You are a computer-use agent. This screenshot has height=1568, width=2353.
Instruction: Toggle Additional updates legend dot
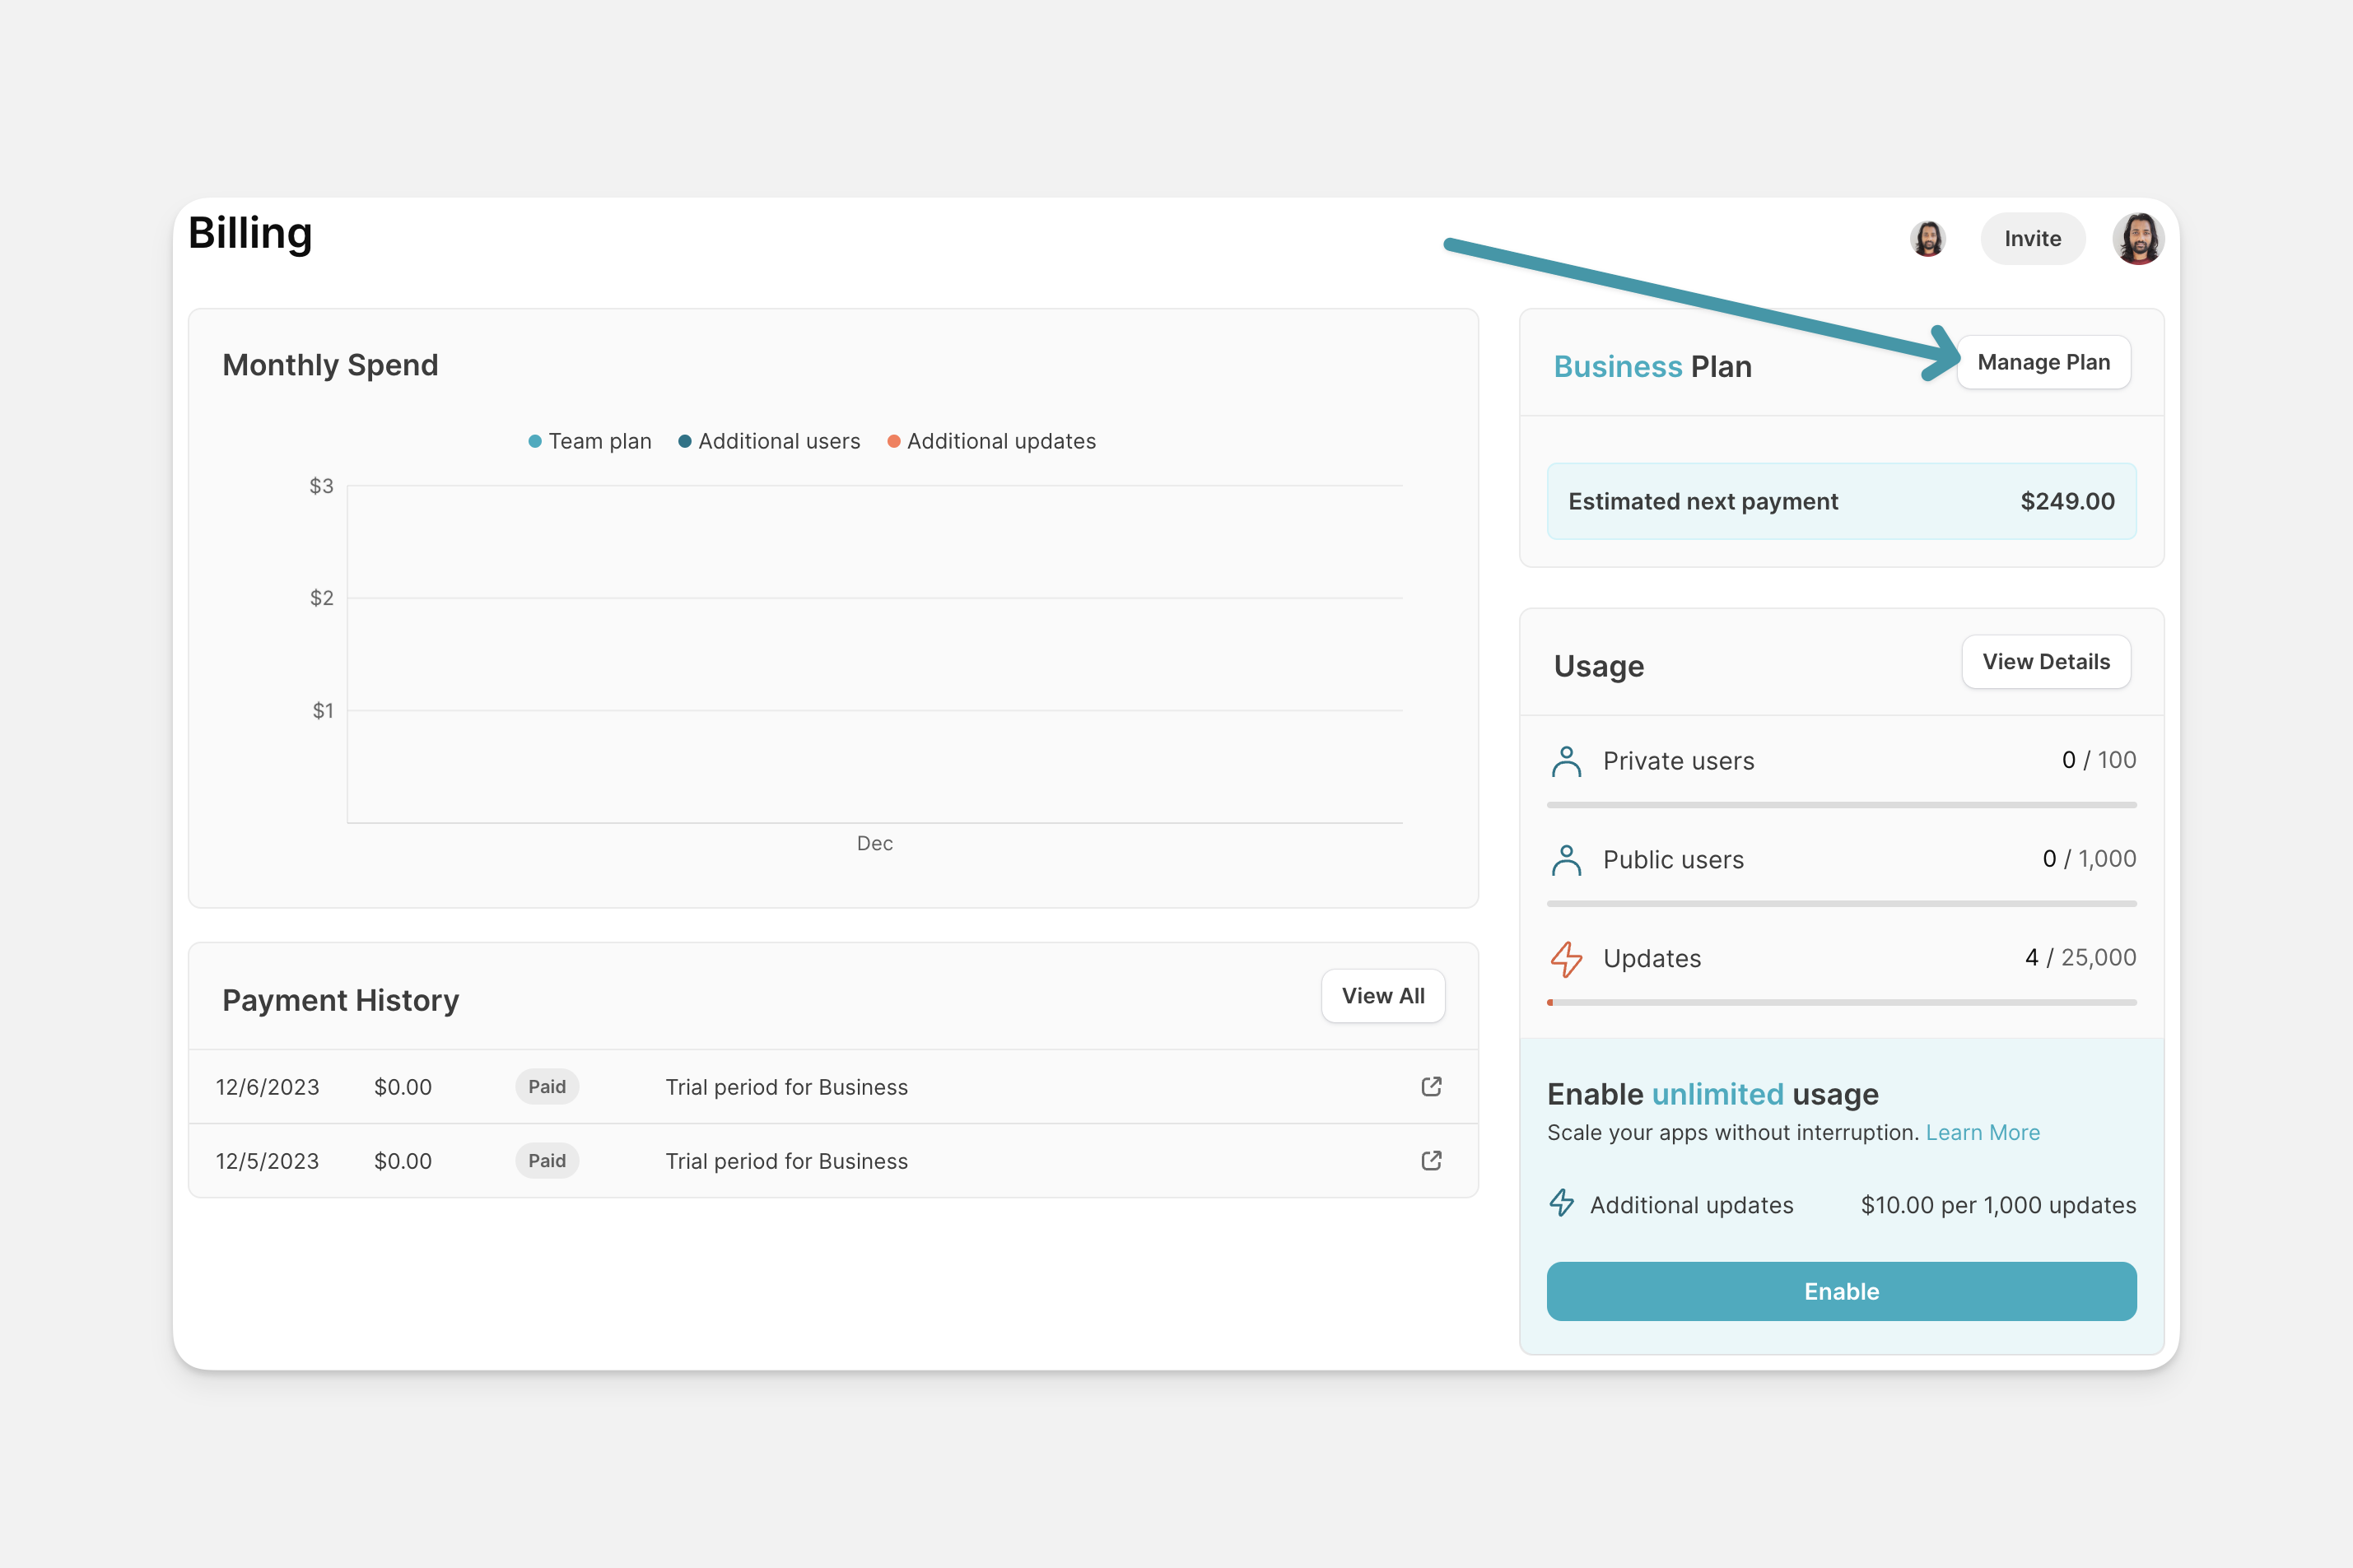894,441
